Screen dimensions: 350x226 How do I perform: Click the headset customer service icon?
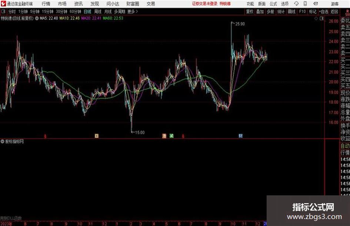(296, 4)
